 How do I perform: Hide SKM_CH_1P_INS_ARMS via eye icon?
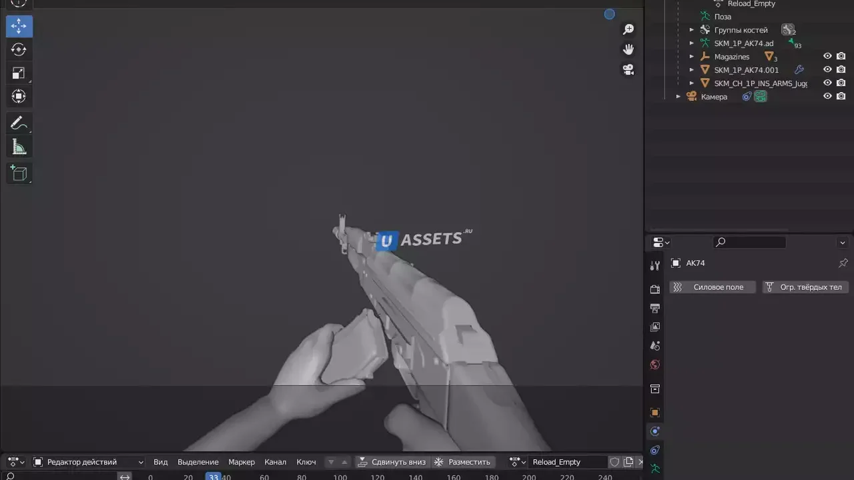pyautogui.click(x=827, y=83)
